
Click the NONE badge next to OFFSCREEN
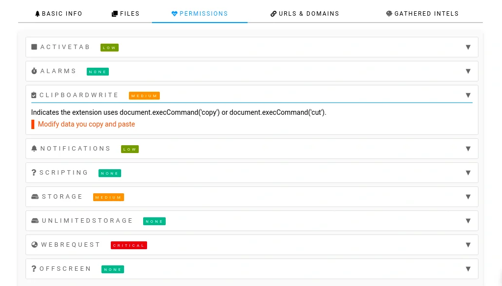113,269
